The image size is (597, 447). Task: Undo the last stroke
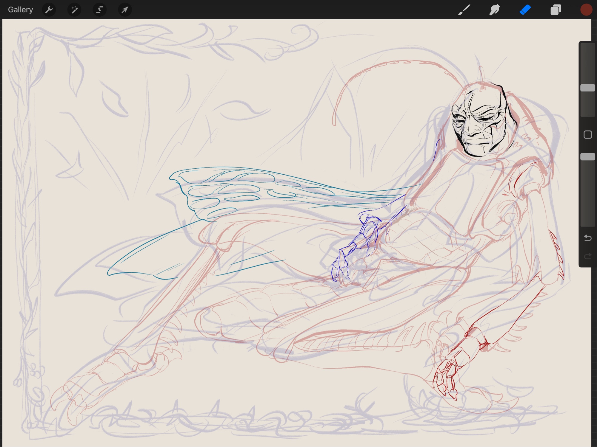pyautogui.click(x=587, y=238)
